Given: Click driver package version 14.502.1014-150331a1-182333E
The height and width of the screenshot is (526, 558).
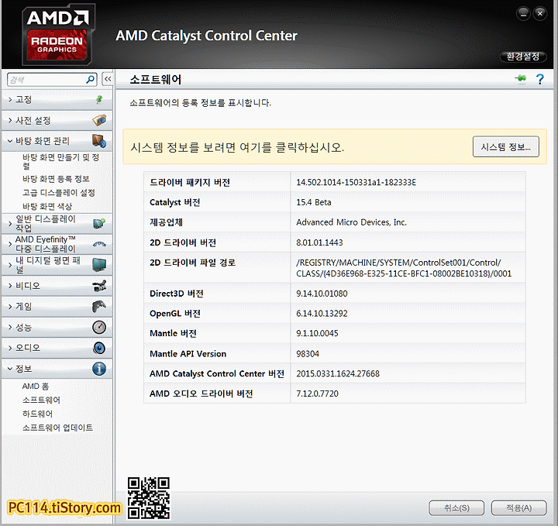Looking at the screenshot, I should coord(356,183).
